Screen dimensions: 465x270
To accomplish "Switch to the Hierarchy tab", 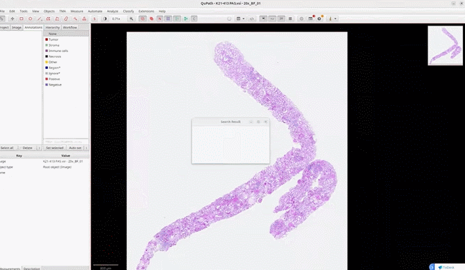I will pyautogui.click(x=52, y=28).
